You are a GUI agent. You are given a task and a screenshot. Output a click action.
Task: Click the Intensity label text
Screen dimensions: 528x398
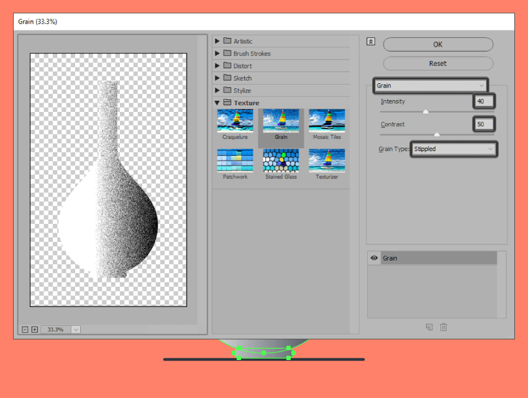(x=393, y=101)
